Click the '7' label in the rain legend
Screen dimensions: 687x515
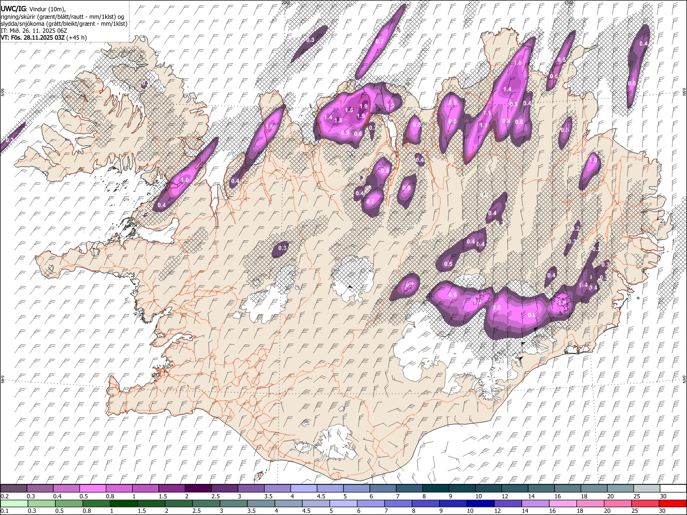click(x=385, y=511)
